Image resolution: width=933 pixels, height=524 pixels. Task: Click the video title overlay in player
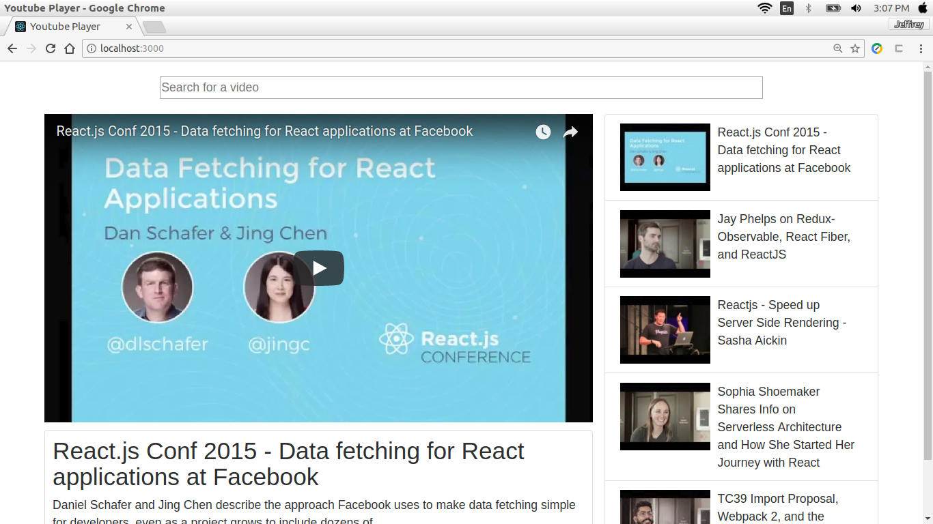pyautogui.click(x=264, y=131)
